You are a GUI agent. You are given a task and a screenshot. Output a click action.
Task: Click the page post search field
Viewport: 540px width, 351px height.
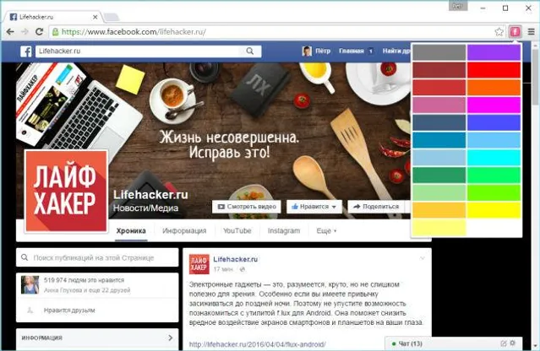click(x=97, y=257)
